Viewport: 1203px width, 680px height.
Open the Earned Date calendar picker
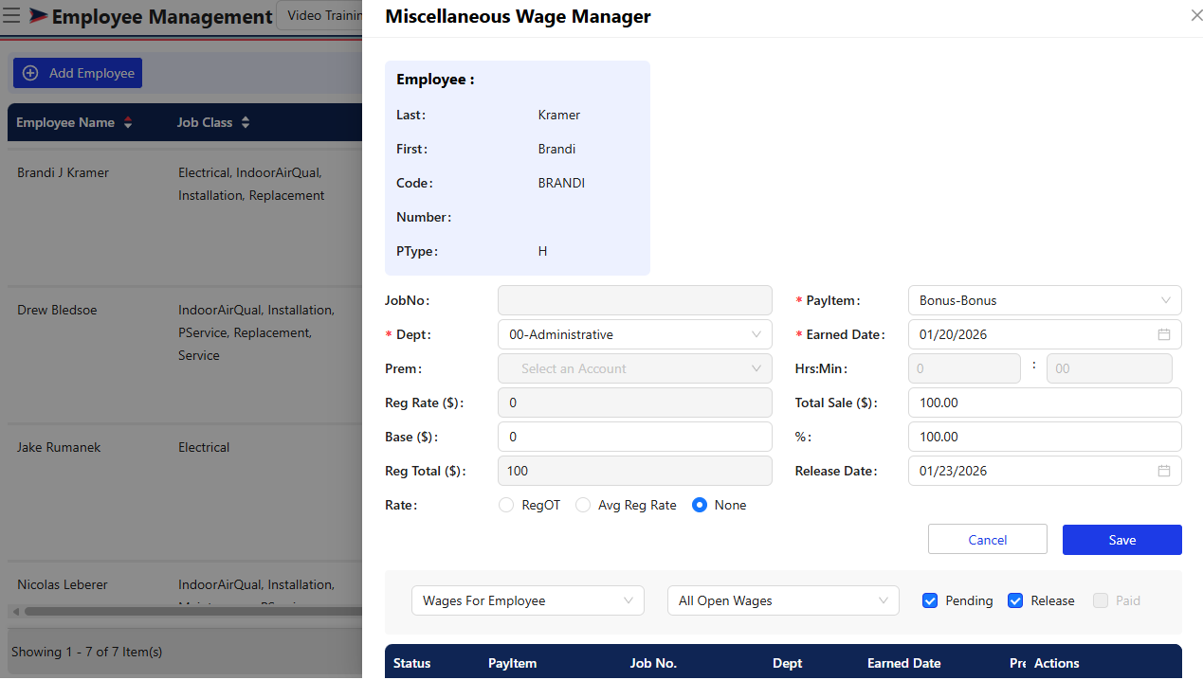1164,334
